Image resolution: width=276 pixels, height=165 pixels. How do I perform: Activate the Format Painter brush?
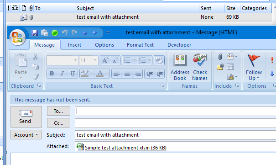(36, 77)
